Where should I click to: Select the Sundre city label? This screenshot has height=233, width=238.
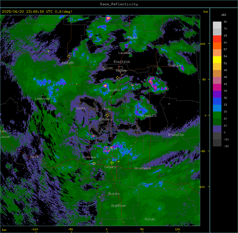(81, 108)
